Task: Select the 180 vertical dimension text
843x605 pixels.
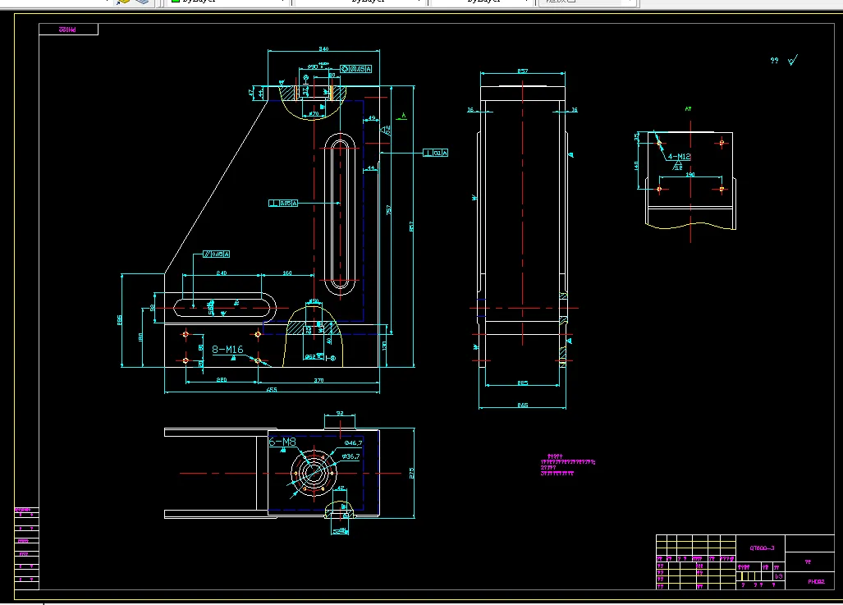Action: 140,337
